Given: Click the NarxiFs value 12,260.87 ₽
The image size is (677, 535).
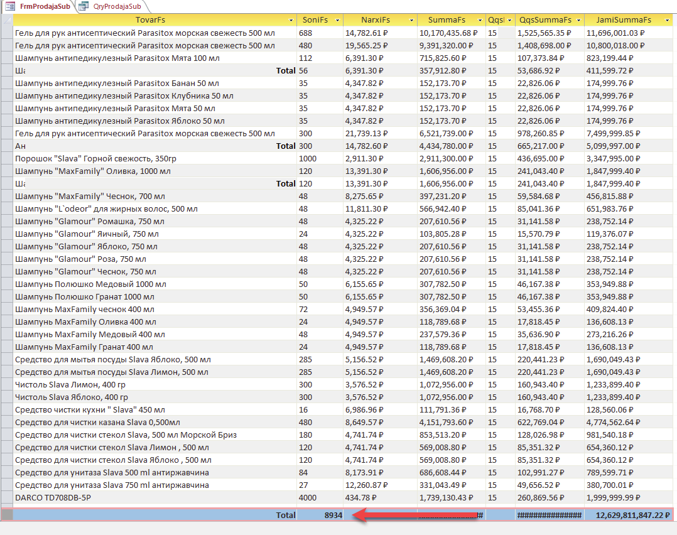Looking at the screenshot, I should tap(366, 485).
